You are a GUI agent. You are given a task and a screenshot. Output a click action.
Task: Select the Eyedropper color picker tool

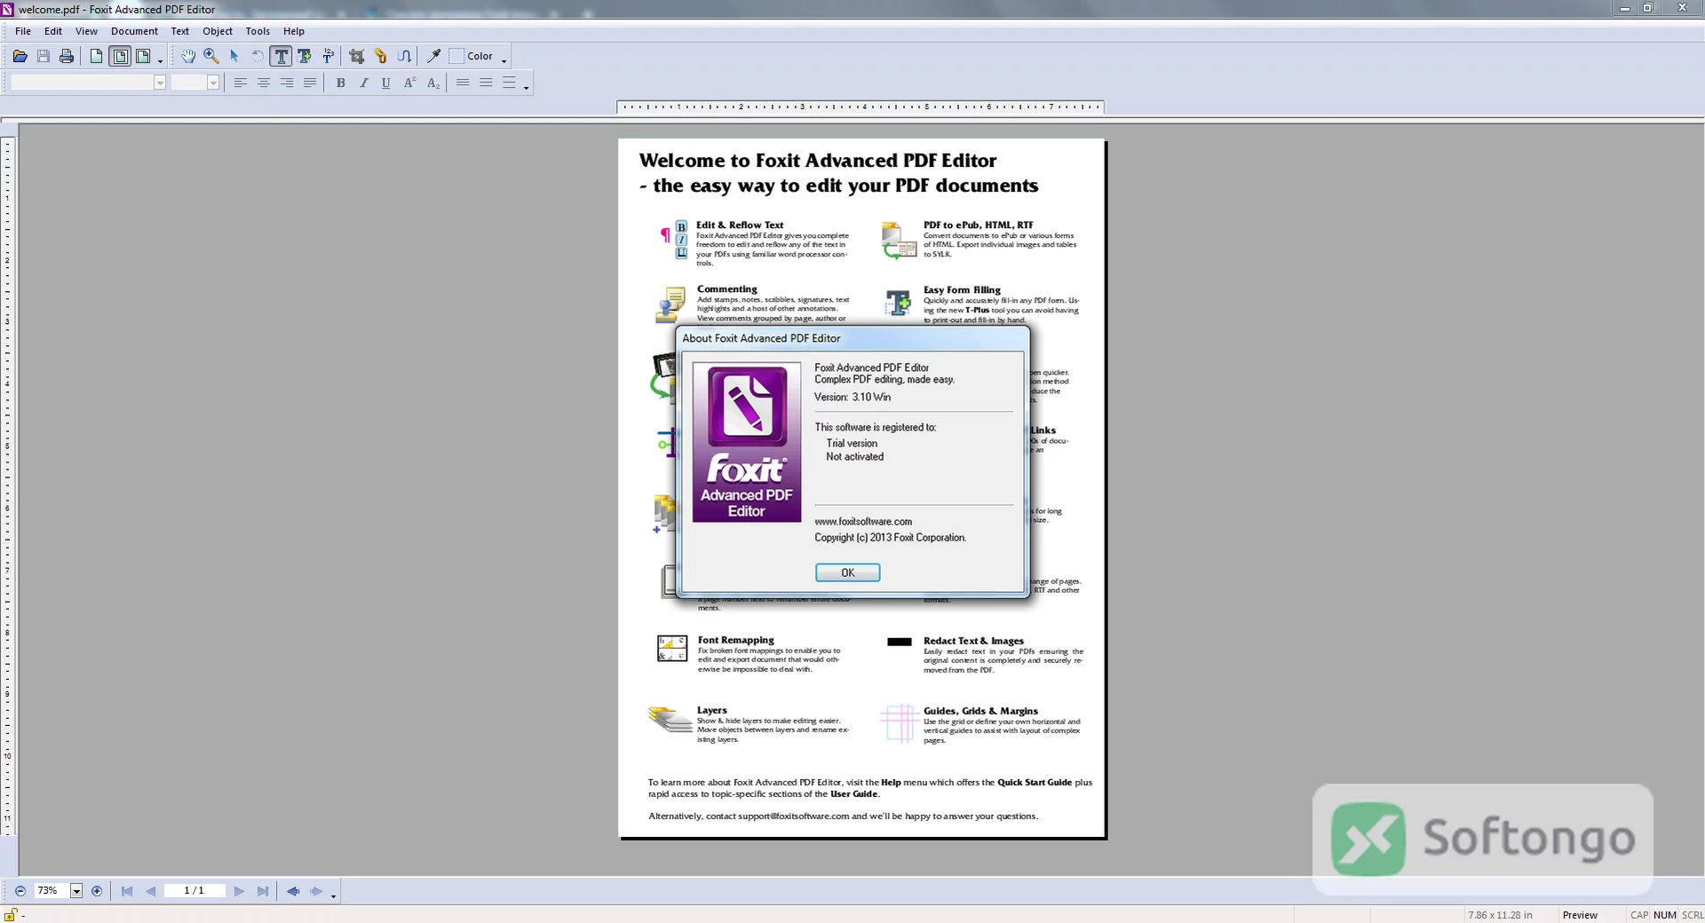pyautogui.click(x=434, y=56)
